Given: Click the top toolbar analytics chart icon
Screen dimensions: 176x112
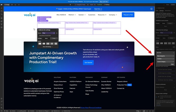Looking at the screenshot, I should tap(15, 5).
